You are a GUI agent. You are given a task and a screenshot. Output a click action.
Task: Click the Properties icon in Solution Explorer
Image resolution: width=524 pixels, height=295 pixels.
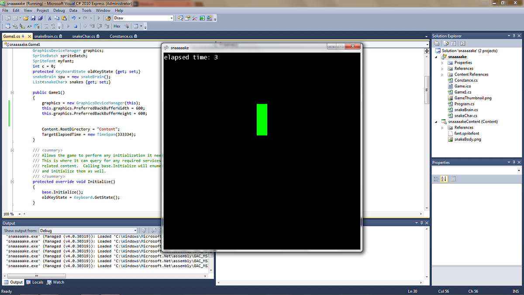point(436,43)
